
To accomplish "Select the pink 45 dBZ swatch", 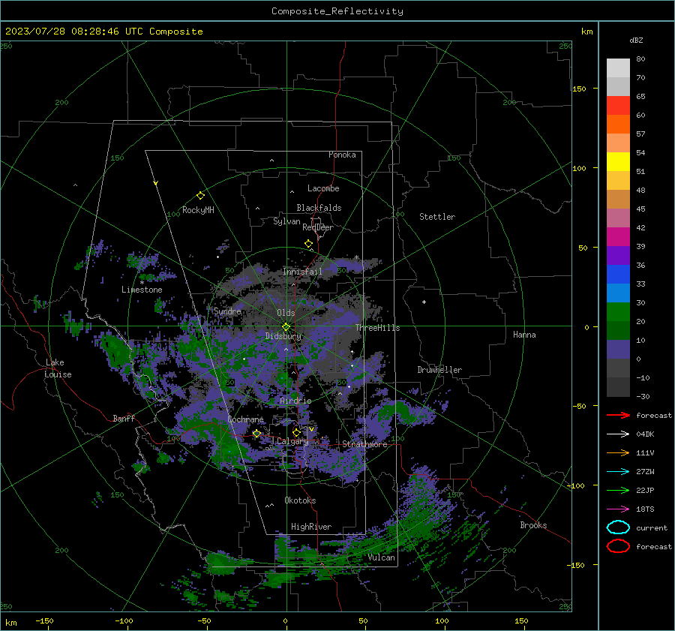I will (618, 218).
